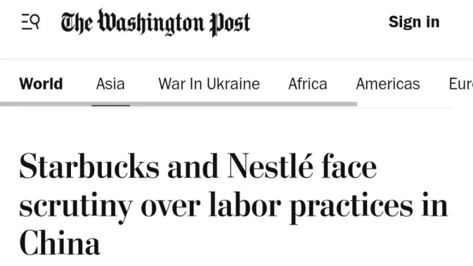Viewport: 473px width, 266px height.
Task: Open the sections menu and search icon
Action: click(x=31, y=22)
